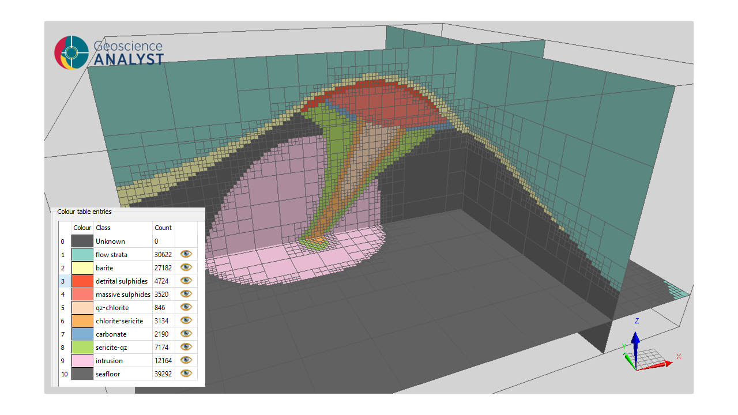
Task: Toggle visibility eye for sericite-qz
Action: [186, 347]
